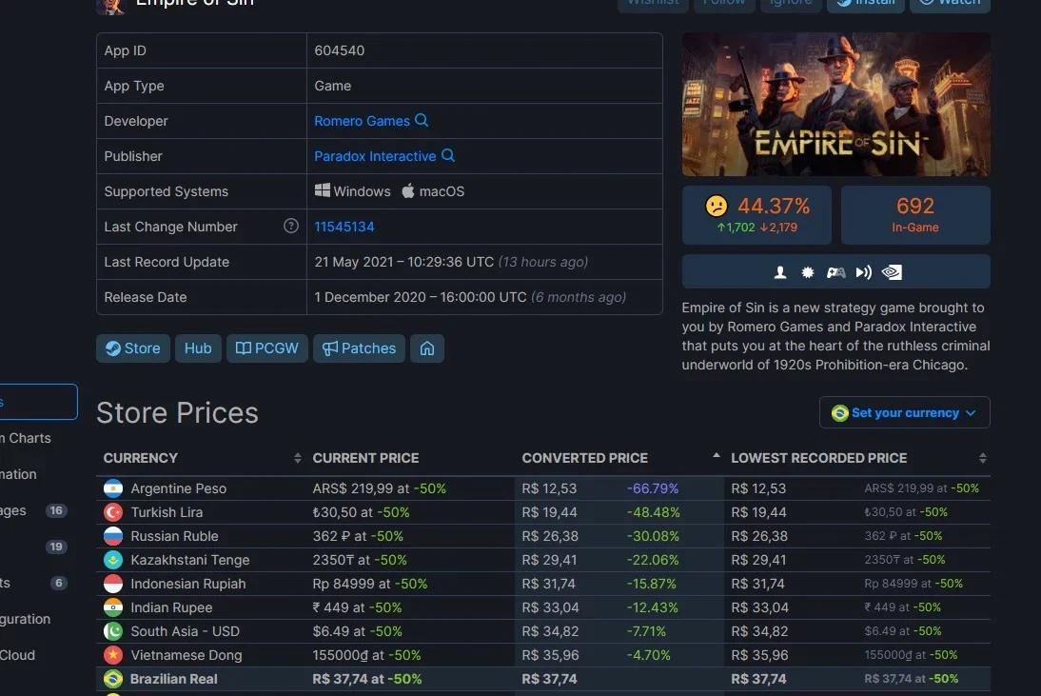Screen dimensions: 1041x696
Task: Click Vietnamese Dong lowest price R$ 35,96
Action: coord(759,655)
